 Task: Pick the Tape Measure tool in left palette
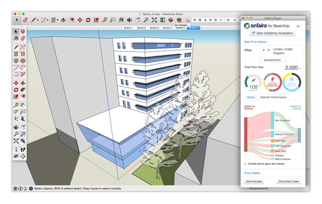(x=16, y=105)
